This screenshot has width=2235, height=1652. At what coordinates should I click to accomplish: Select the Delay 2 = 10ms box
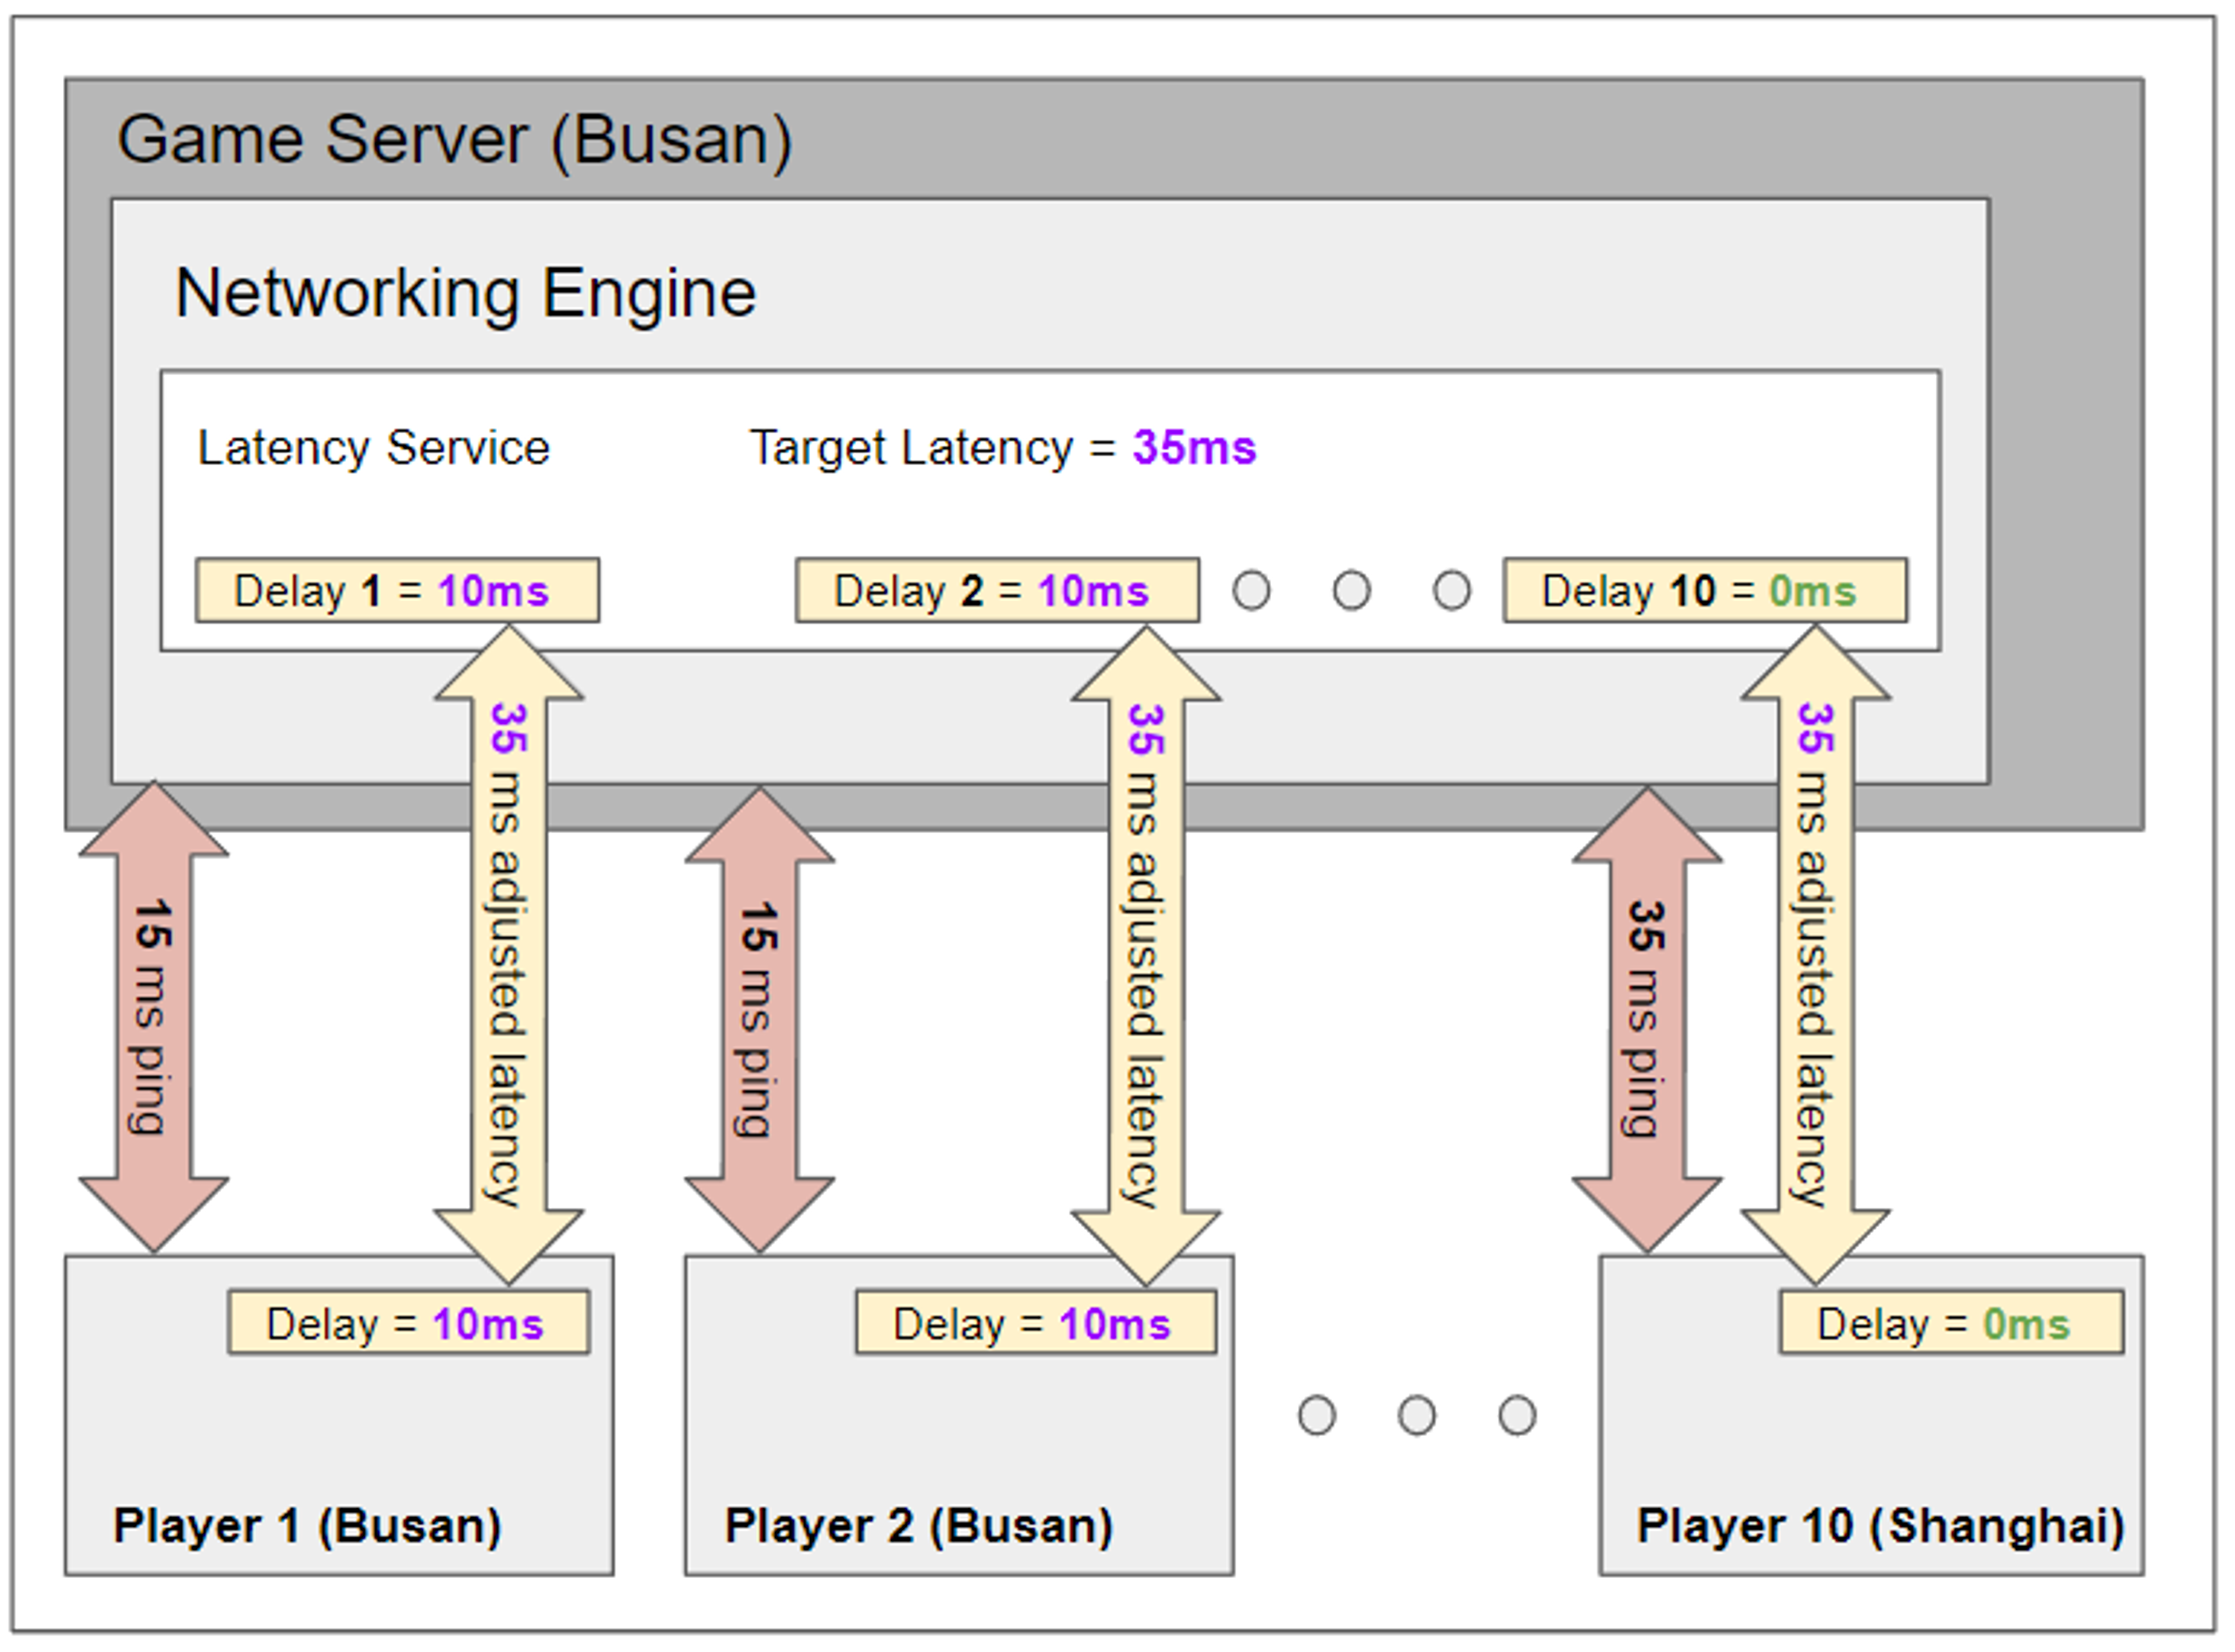[997, 590]
